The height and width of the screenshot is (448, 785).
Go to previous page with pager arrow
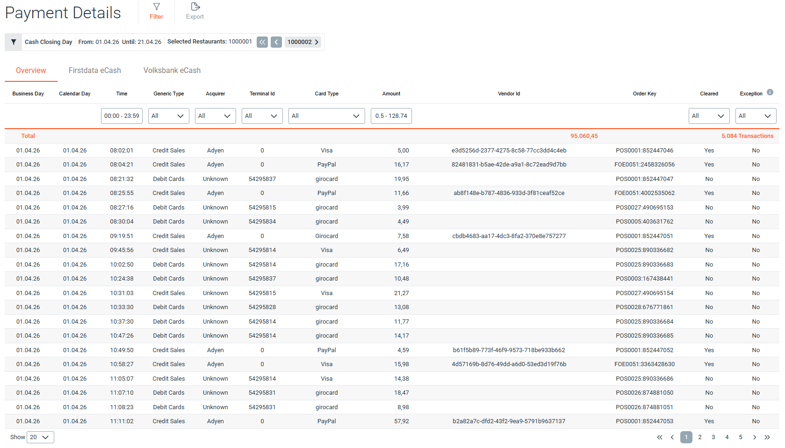click(x=672, y=437)
